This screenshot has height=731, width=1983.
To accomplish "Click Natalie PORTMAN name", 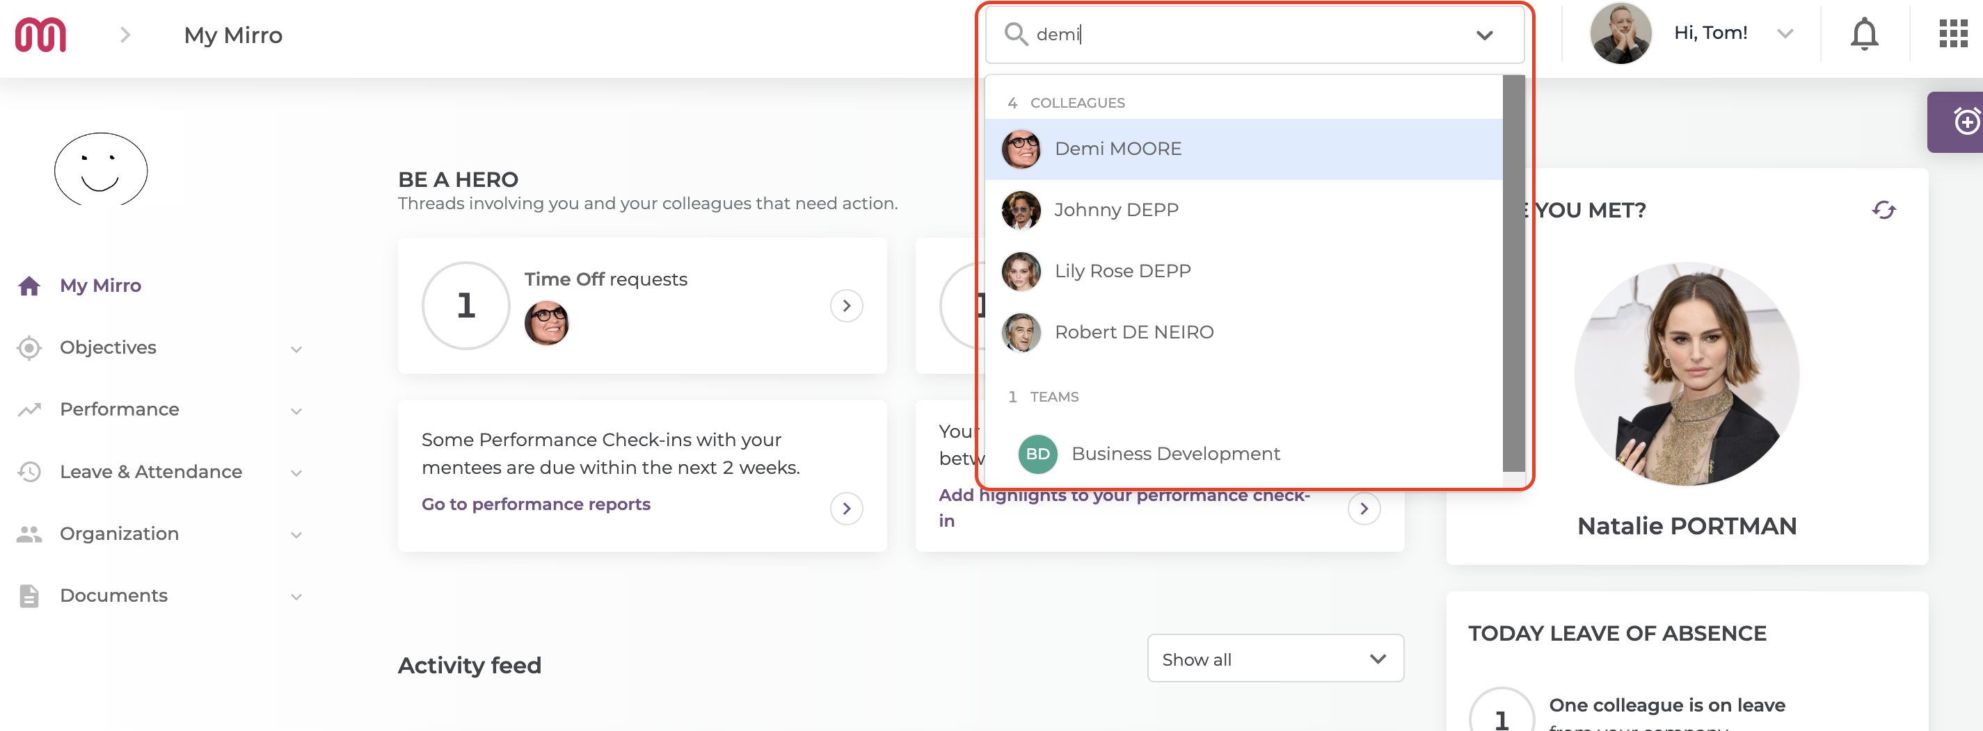I will (x=1687, y=527).
